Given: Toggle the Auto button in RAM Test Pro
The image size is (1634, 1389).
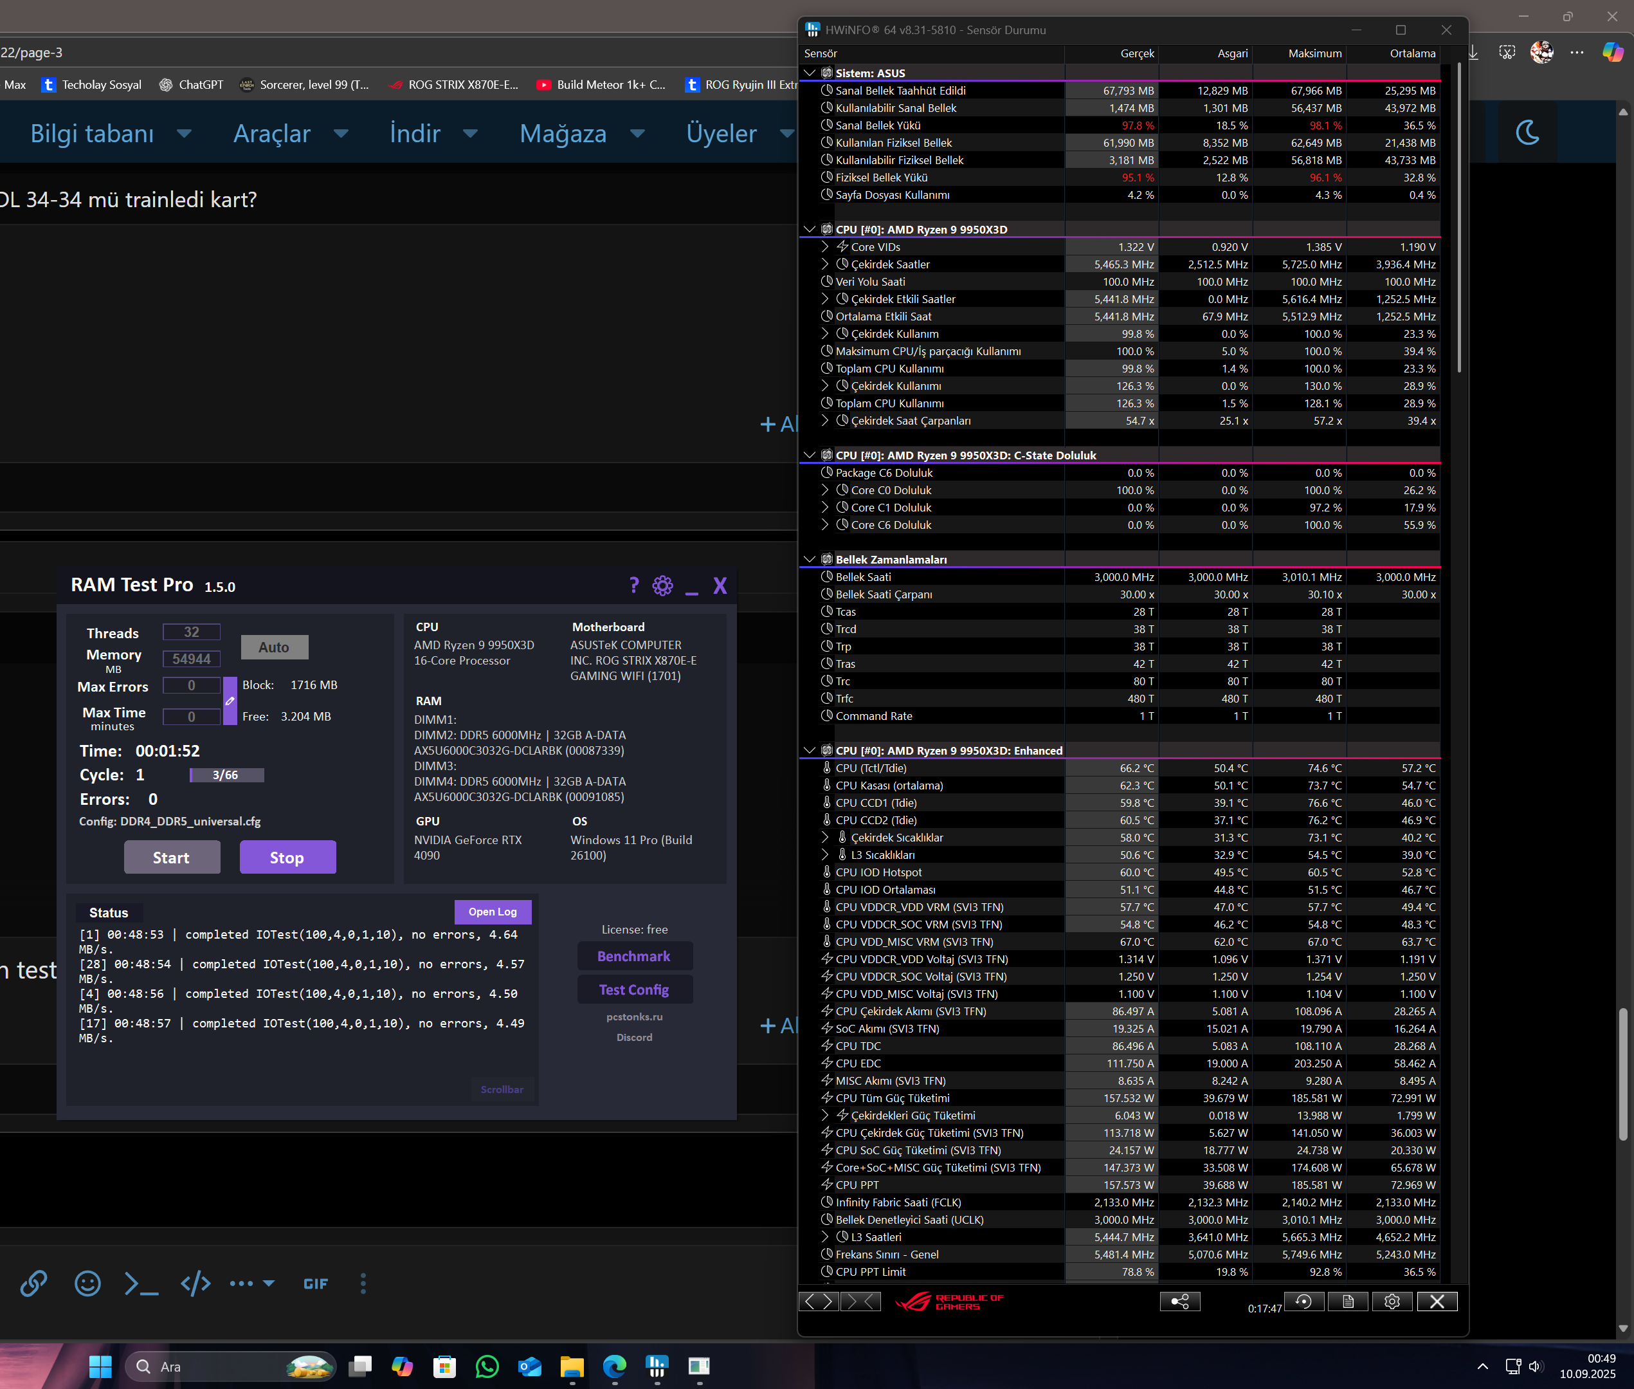Looking at the screenshot, I should click(274, 647).
